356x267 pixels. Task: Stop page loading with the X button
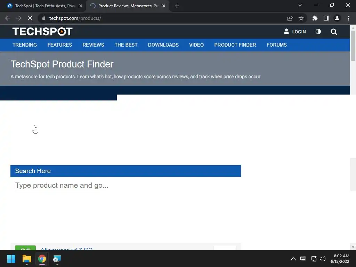click(x=30, y=18)
